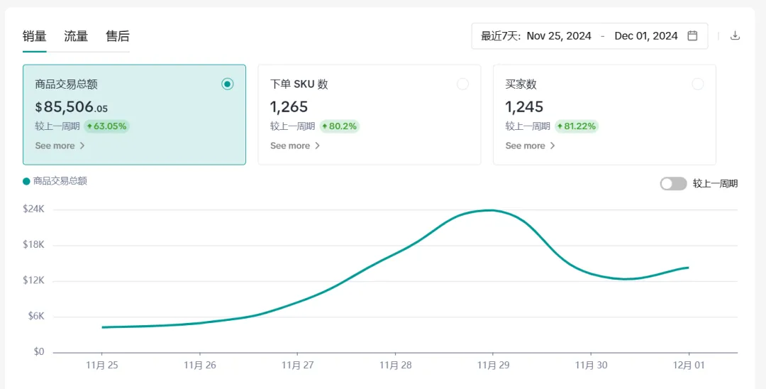Image resolution: width=766 pixels, height=389 pixels.
Task: Click the $6K y-axis label
Action: [35, 316]
